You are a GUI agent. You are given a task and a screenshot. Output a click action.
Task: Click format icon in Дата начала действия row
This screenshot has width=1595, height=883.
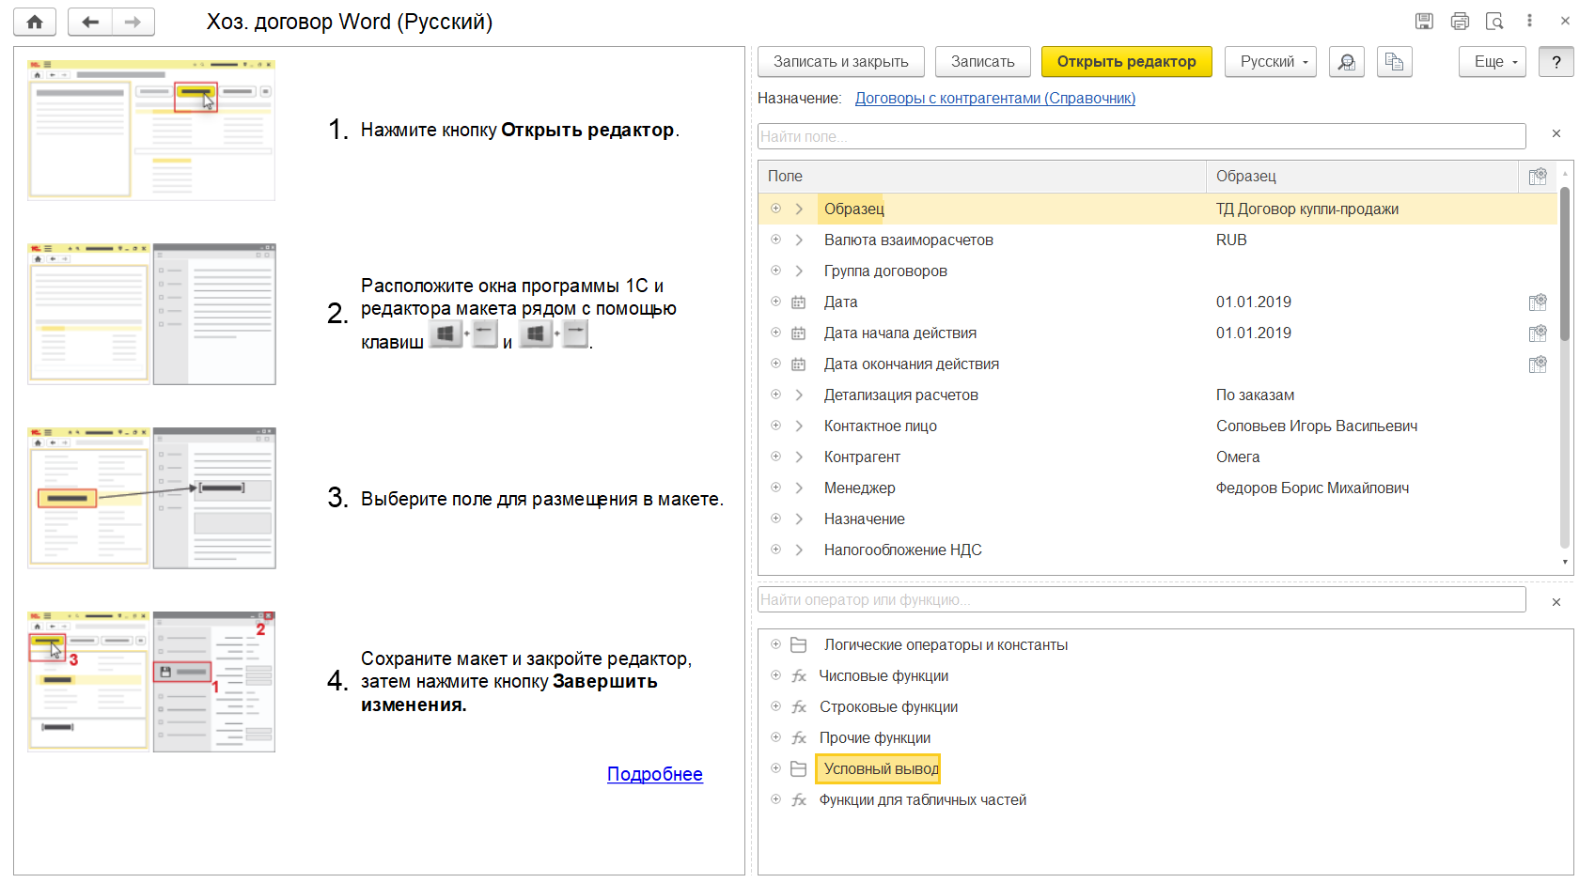1538,333
